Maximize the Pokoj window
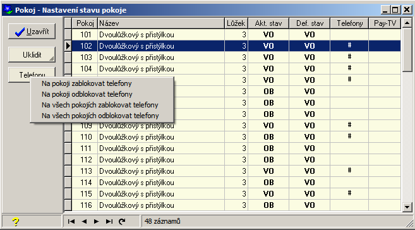The height and width of the screenshot is (230, 415). 395,9
